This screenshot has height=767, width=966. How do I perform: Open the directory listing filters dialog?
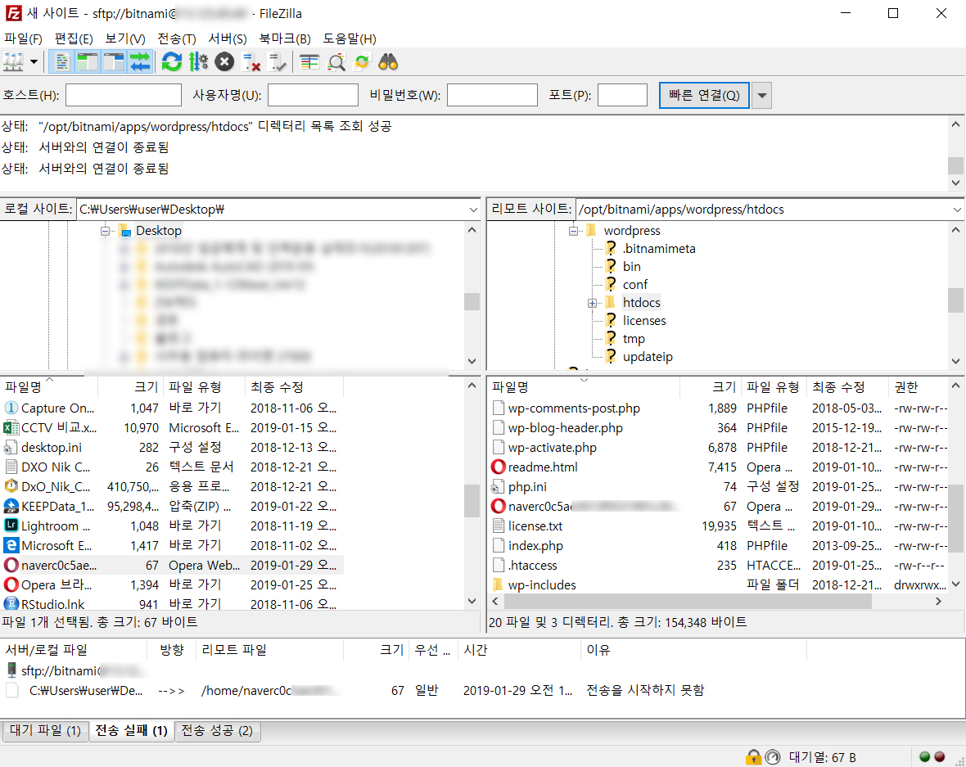[309, 62]
